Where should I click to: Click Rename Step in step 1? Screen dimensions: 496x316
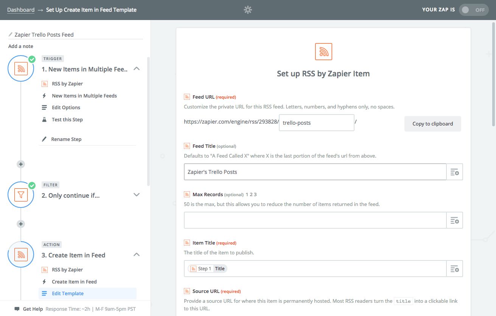point(66,139)
